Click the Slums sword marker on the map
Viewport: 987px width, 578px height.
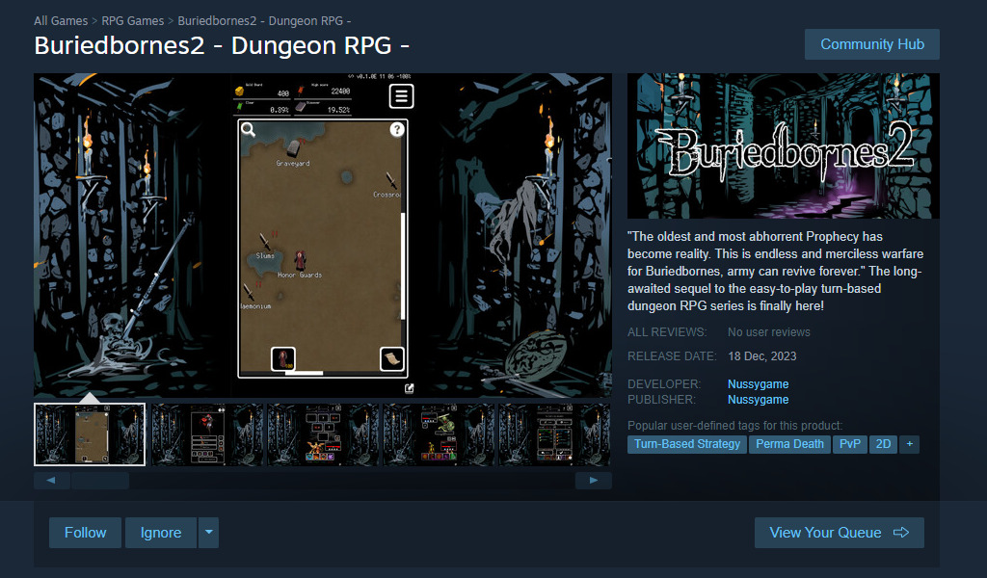[265, 242]
